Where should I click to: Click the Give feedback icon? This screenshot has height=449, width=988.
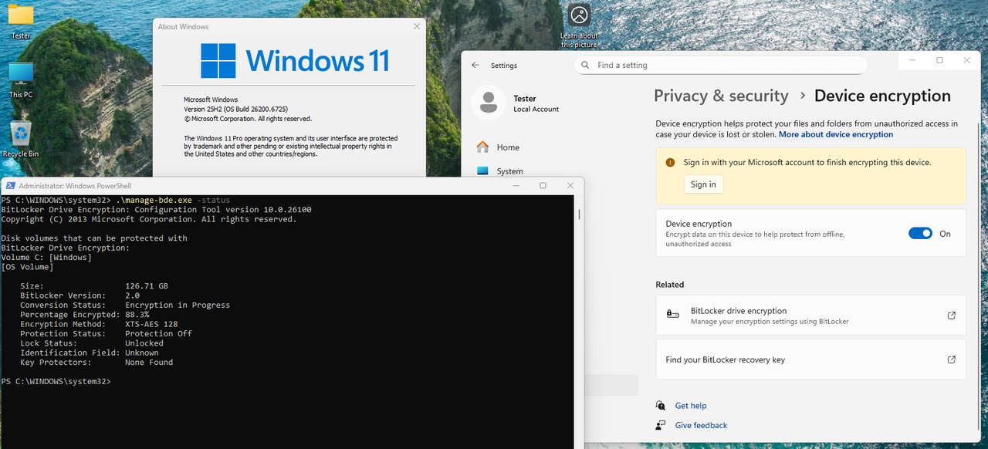tap(661, 425)
